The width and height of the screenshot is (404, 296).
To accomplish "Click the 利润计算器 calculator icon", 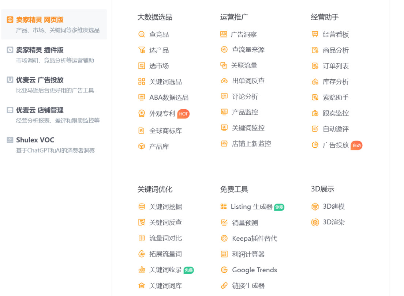I will point(224,254).
